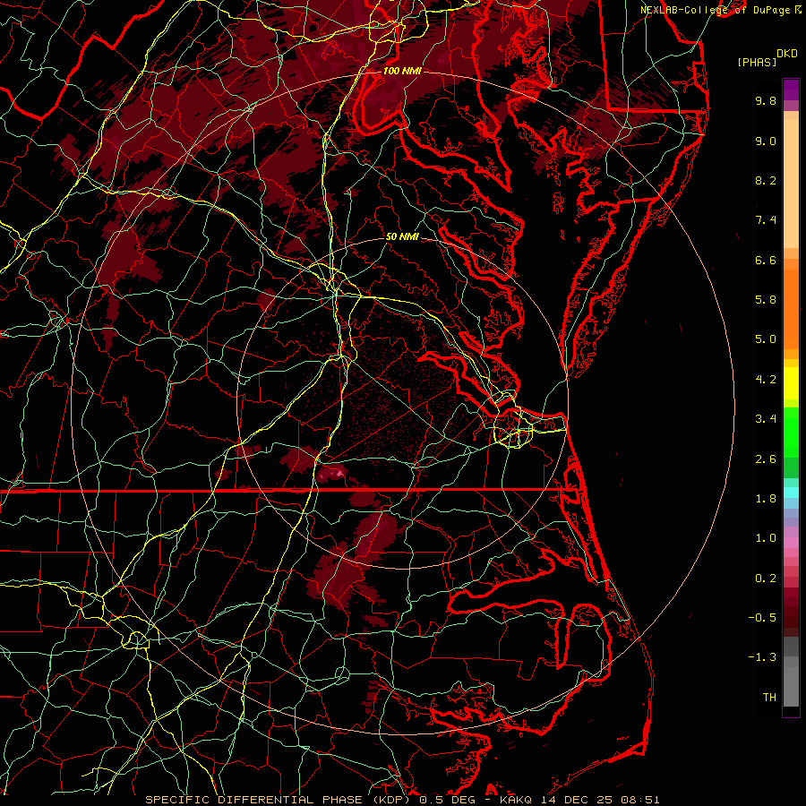
Task: Select the 5.0 legend value
Action: coord(766,339)
